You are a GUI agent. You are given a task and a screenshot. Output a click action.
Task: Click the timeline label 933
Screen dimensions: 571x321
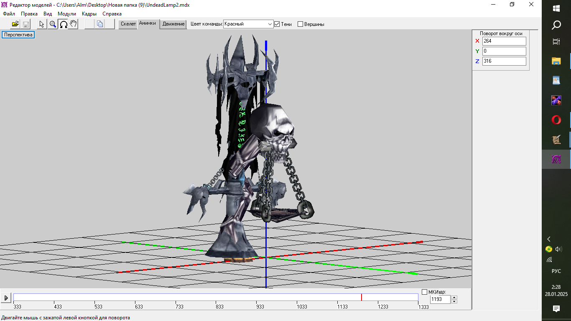pos(260,306)
